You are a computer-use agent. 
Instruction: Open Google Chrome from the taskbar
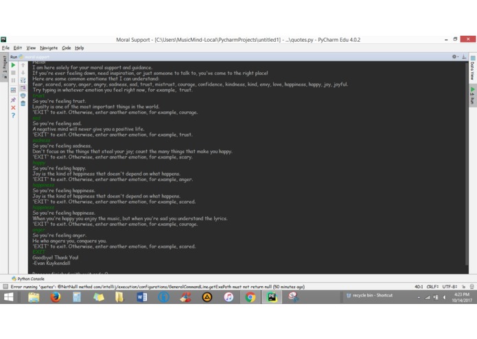pos(250,296)
